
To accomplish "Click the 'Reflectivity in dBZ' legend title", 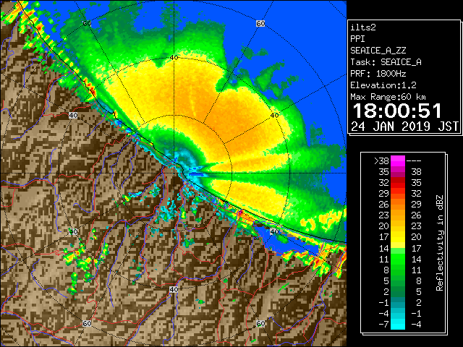I will 440,243.
